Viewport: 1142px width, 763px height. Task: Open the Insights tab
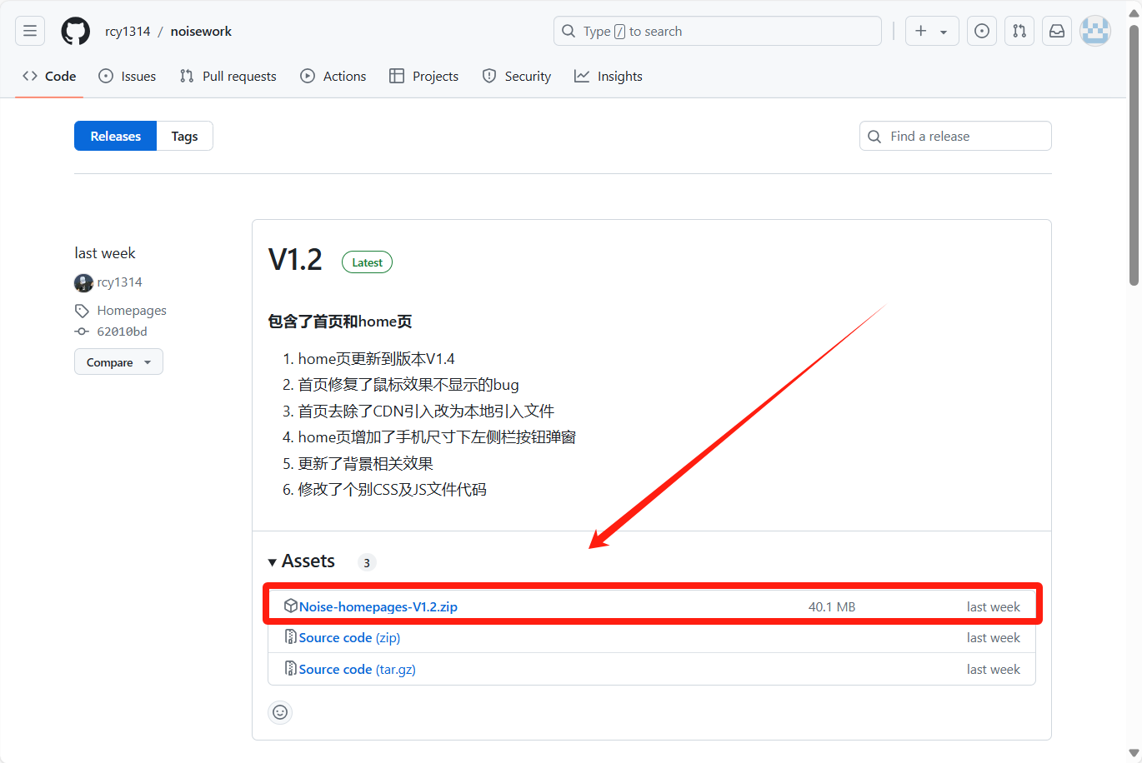pos(609,76)
